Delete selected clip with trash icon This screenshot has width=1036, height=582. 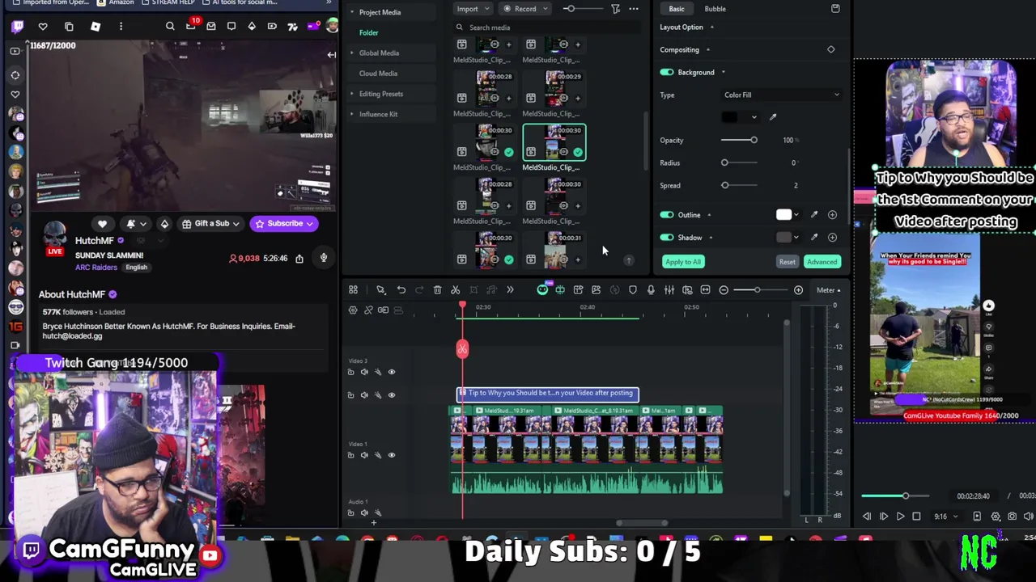(x=437, y=290)
